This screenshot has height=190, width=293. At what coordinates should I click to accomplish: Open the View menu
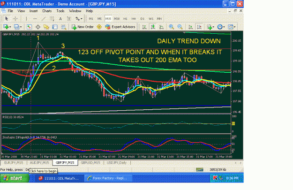click(21, 11)
